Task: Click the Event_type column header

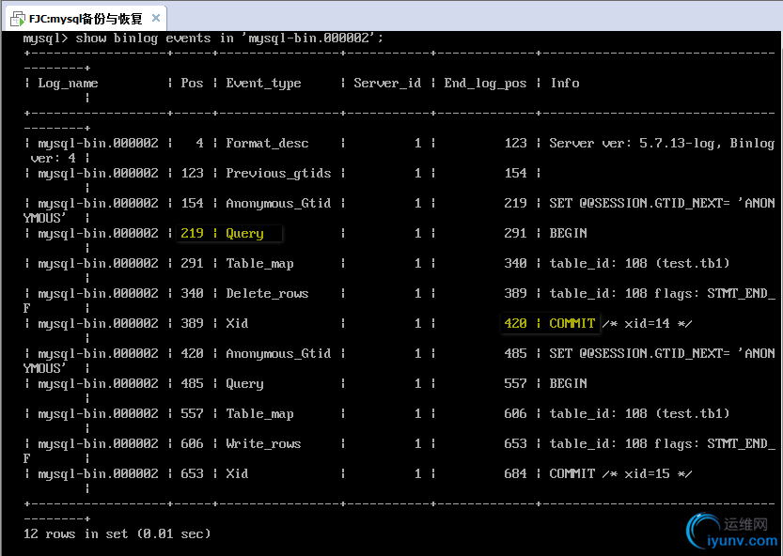Action: click(263, 84)
